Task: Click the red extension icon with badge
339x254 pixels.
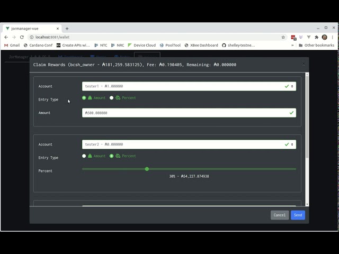Action: [x=293, y=38]
